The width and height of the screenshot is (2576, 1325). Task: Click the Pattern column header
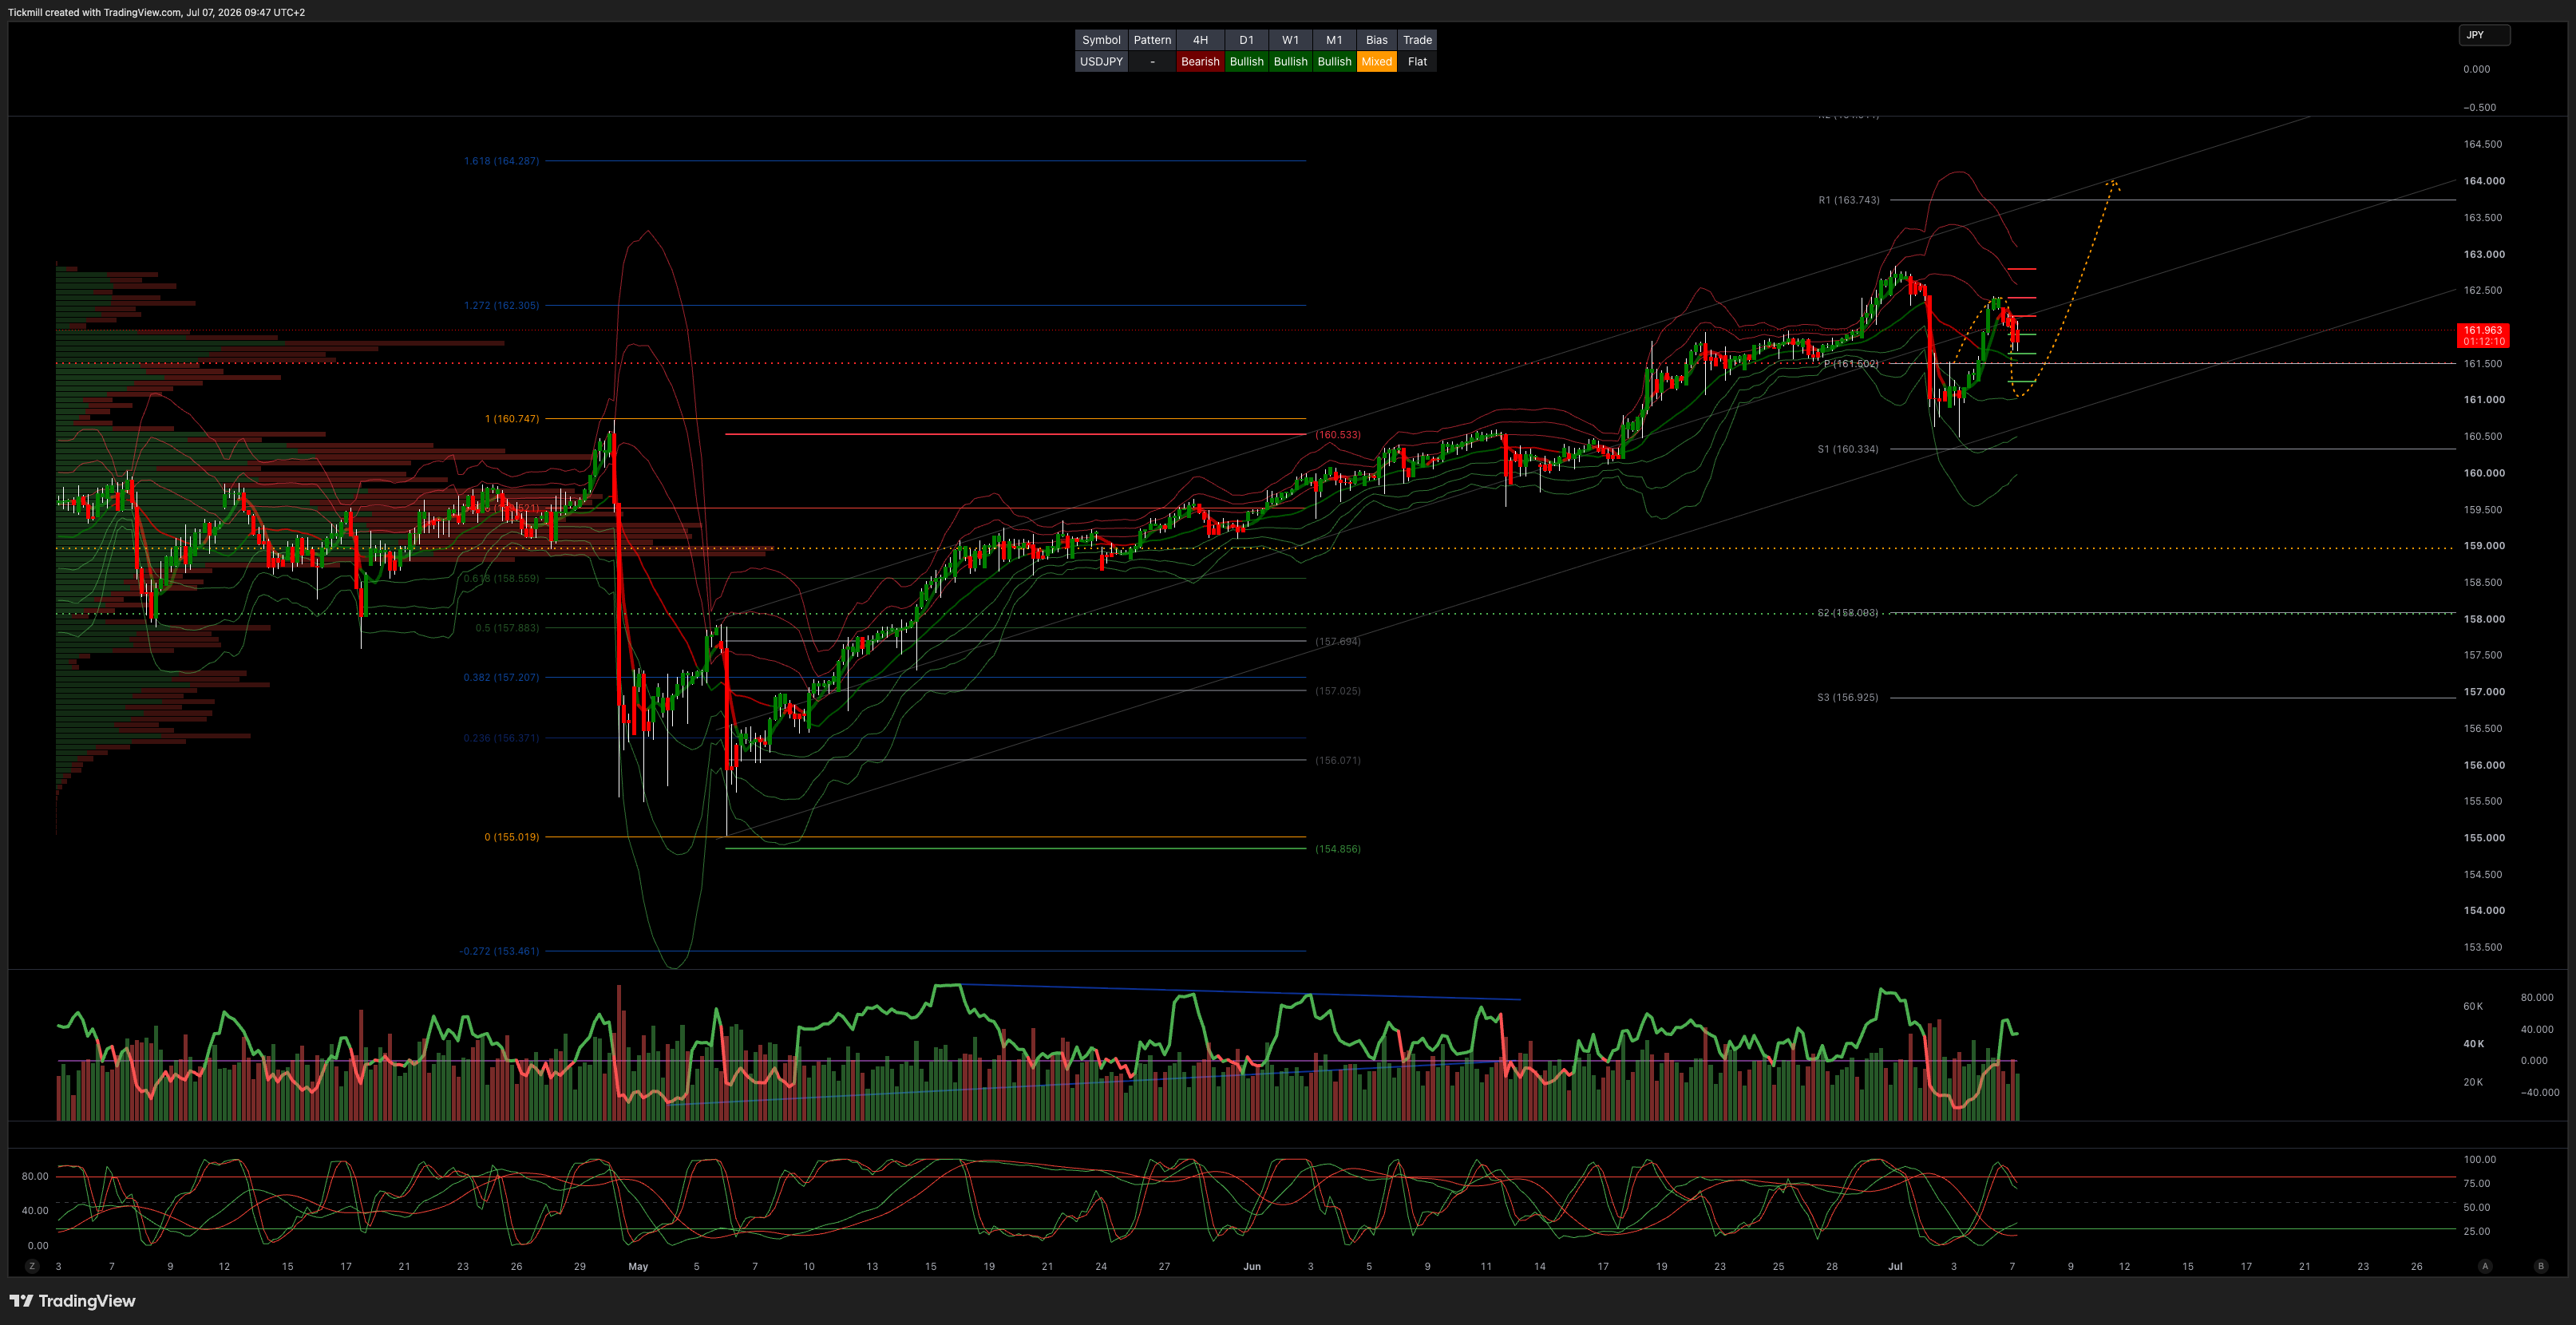coord(1152,40)
